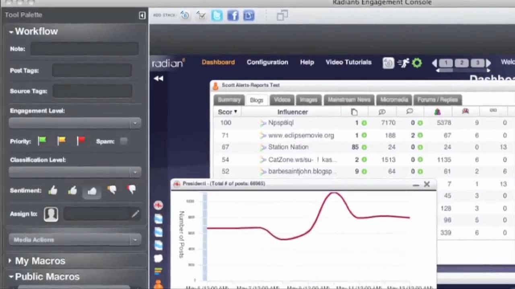Collapse the Workflow section
The image size is (515, 289).
(11, 32)
